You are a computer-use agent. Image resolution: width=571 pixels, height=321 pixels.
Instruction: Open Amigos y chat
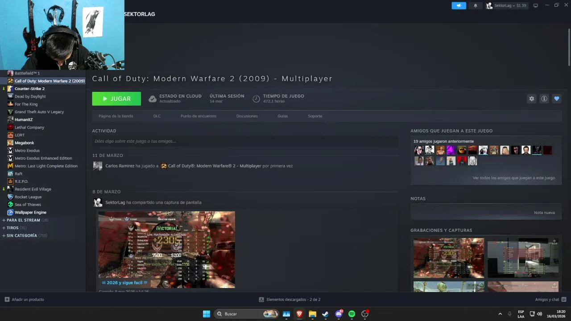pos(550,300)
